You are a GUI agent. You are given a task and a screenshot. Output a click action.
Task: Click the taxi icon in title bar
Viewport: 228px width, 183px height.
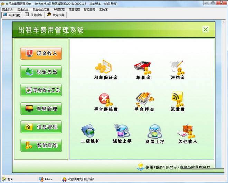(x=3, y=4)
